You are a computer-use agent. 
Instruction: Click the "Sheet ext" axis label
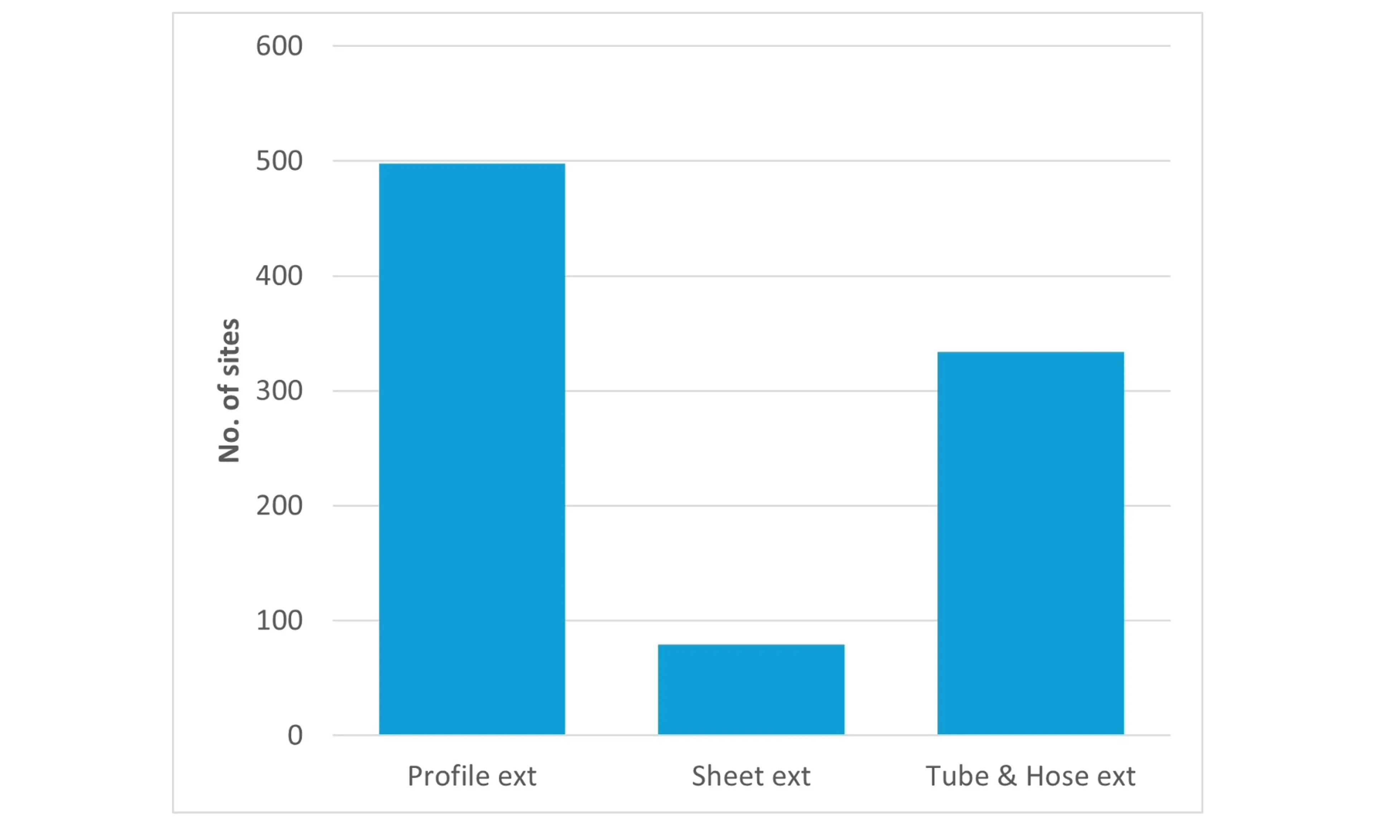pos(751,776)
